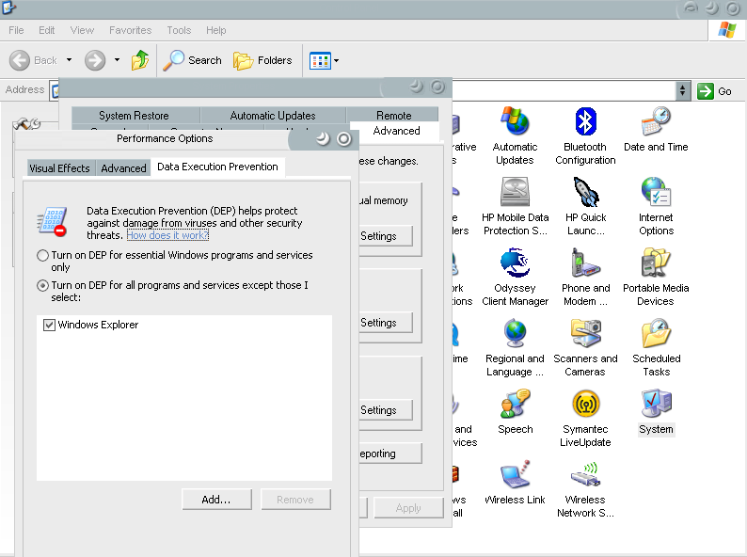
Task: Open the Wireless Network Setup icon
Action: (x=585, y=474)
